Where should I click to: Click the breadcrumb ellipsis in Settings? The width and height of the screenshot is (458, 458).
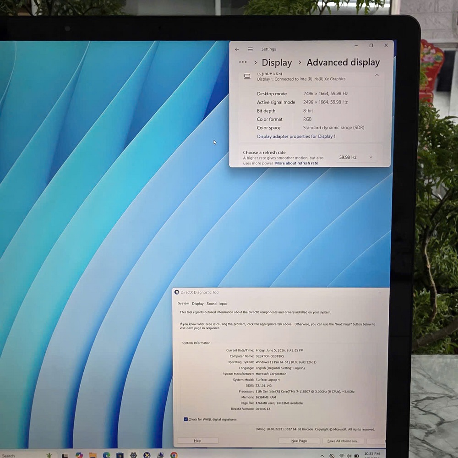pos(243,62)
